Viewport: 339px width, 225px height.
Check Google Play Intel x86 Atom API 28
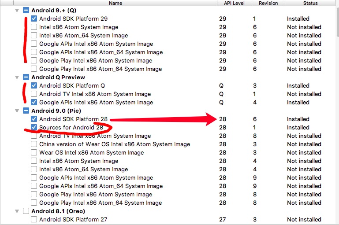point(34,194)
